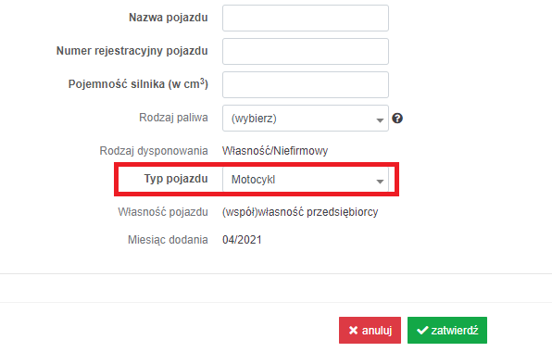Click into Numer rejestracyjny pojazdu field
This screenshot has width=552, height=352.
(306, 51)
